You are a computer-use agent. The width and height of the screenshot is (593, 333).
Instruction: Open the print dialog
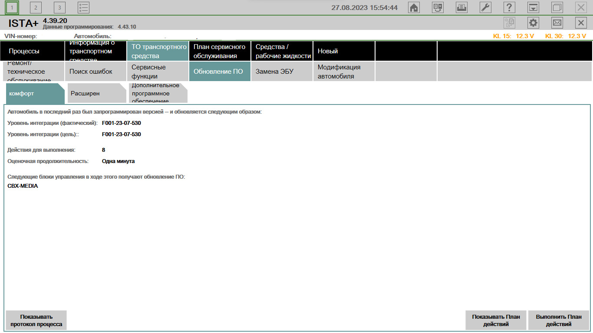coord(461,7)
